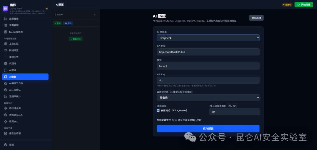Click the 导入 button
The width and height of the screenshot is (317, 150).
(x=68, y=23)
